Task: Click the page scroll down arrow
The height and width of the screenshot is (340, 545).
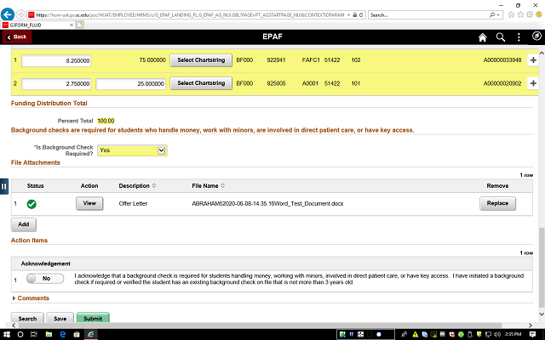Action: point(542,314)
